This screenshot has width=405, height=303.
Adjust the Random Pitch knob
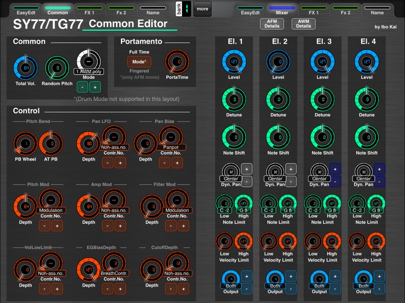pos(57,68)
